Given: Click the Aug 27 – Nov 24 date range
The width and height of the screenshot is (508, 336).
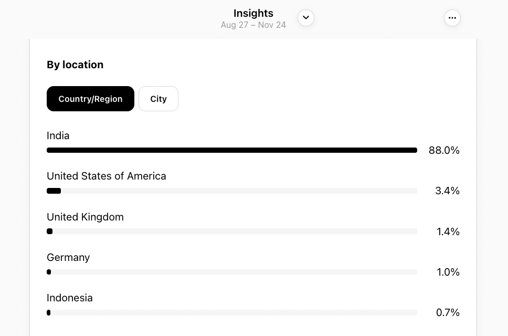Looking at the screenshot, I should 253,25.
